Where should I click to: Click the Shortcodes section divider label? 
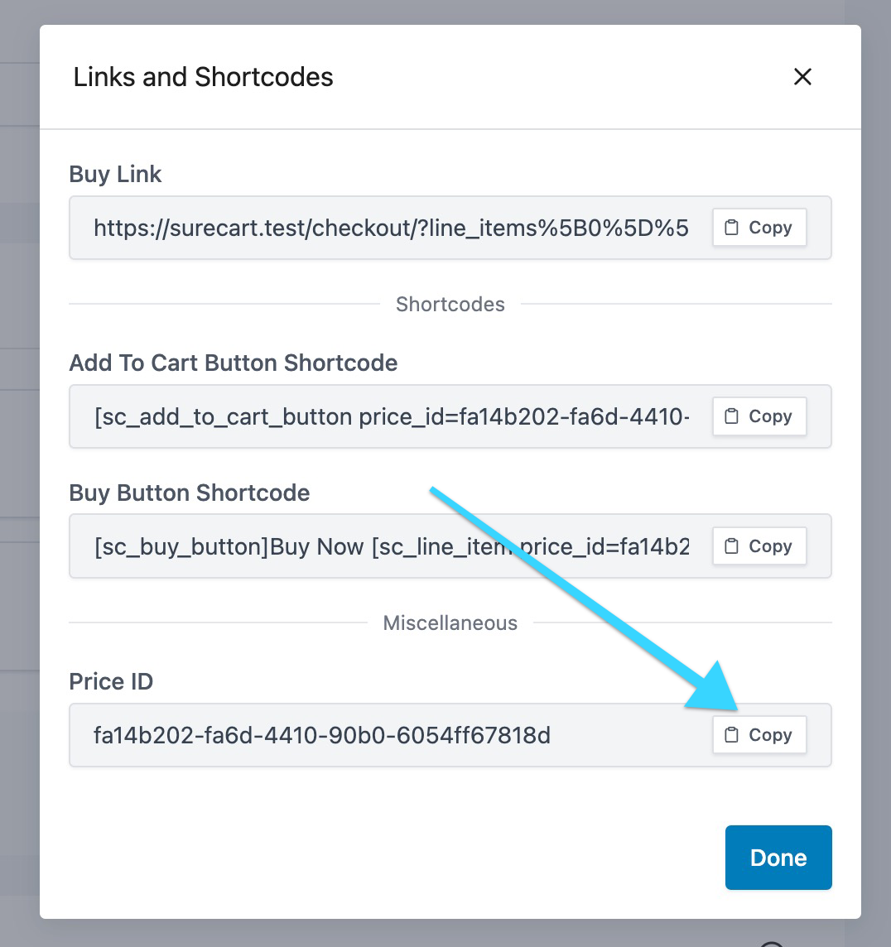[x=450, y=304]
